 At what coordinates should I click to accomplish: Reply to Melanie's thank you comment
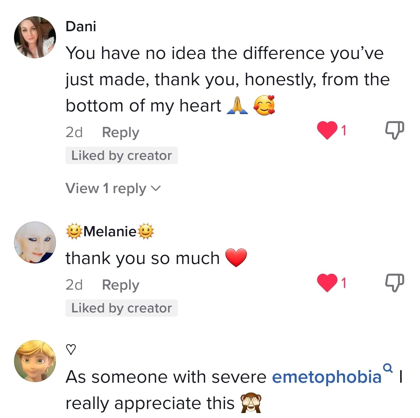[x=120, y=285]
